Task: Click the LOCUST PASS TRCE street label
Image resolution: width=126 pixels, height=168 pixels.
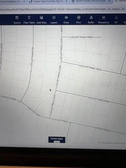Action: tap(91, 68)
